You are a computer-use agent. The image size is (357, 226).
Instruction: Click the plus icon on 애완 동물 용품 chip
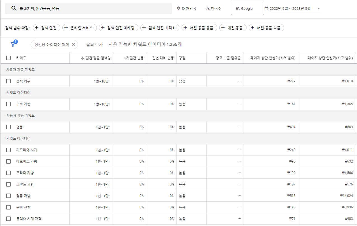click(185, 28)
